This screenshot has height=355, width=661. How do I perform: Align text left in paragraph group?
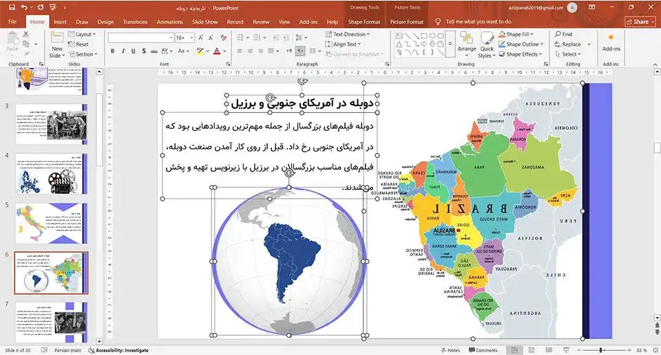[x=240, y=51]
